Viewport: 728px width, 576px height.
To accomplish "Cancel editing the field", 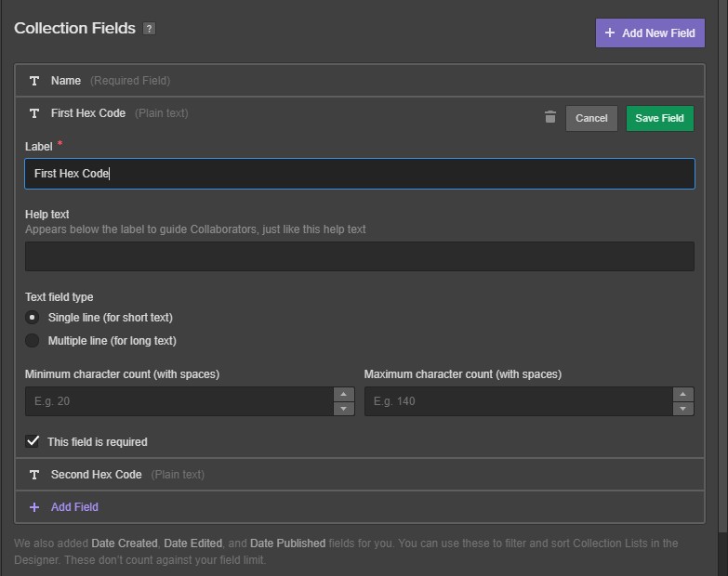I will point(591,118).
